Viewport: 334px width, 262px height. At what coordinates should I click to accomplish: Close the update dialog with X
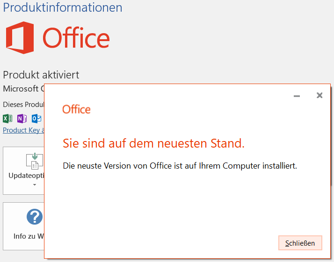tap(319, 95)
